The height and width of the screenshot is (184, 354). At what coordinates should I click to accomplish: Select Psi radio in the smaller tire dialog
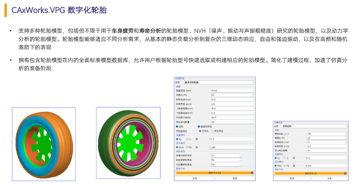[x=285, y=165]
